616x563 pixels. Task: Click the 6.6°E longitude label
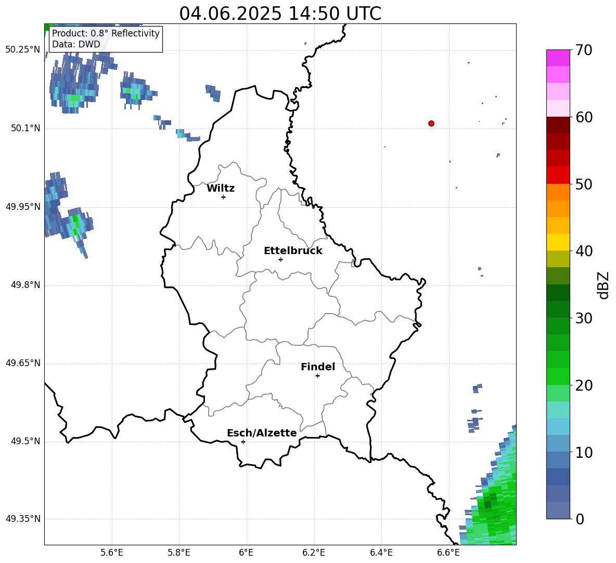[x=448, y=553]
